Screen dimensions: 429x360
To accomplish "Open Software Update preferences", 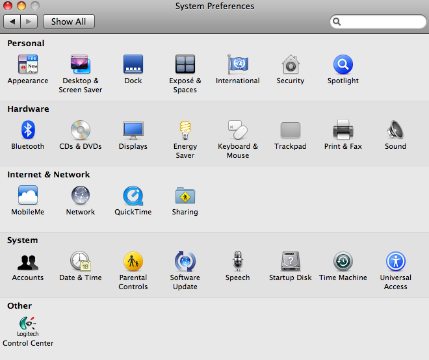I will coord(185,261).
